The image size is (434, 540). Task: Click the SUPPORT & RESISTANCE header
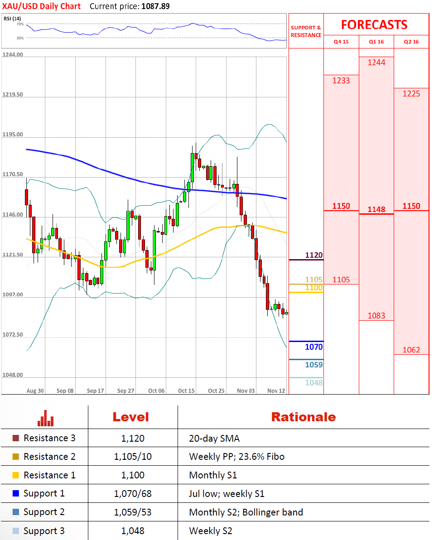coord(306,31)
